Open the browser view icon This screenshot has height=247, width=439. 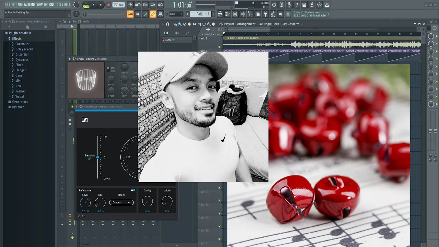pos(250,14)
